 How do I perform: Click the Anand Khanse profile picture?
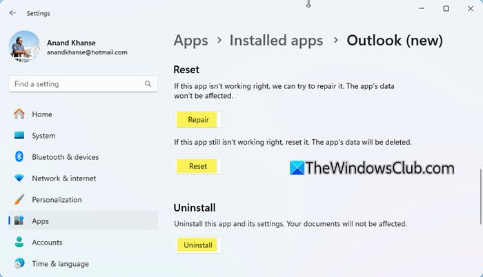[x=25, y=47]
